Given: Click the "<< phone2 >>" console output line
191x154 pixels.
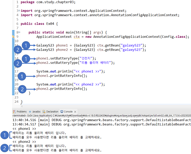Looking at the screenshot, I should 24,142.
